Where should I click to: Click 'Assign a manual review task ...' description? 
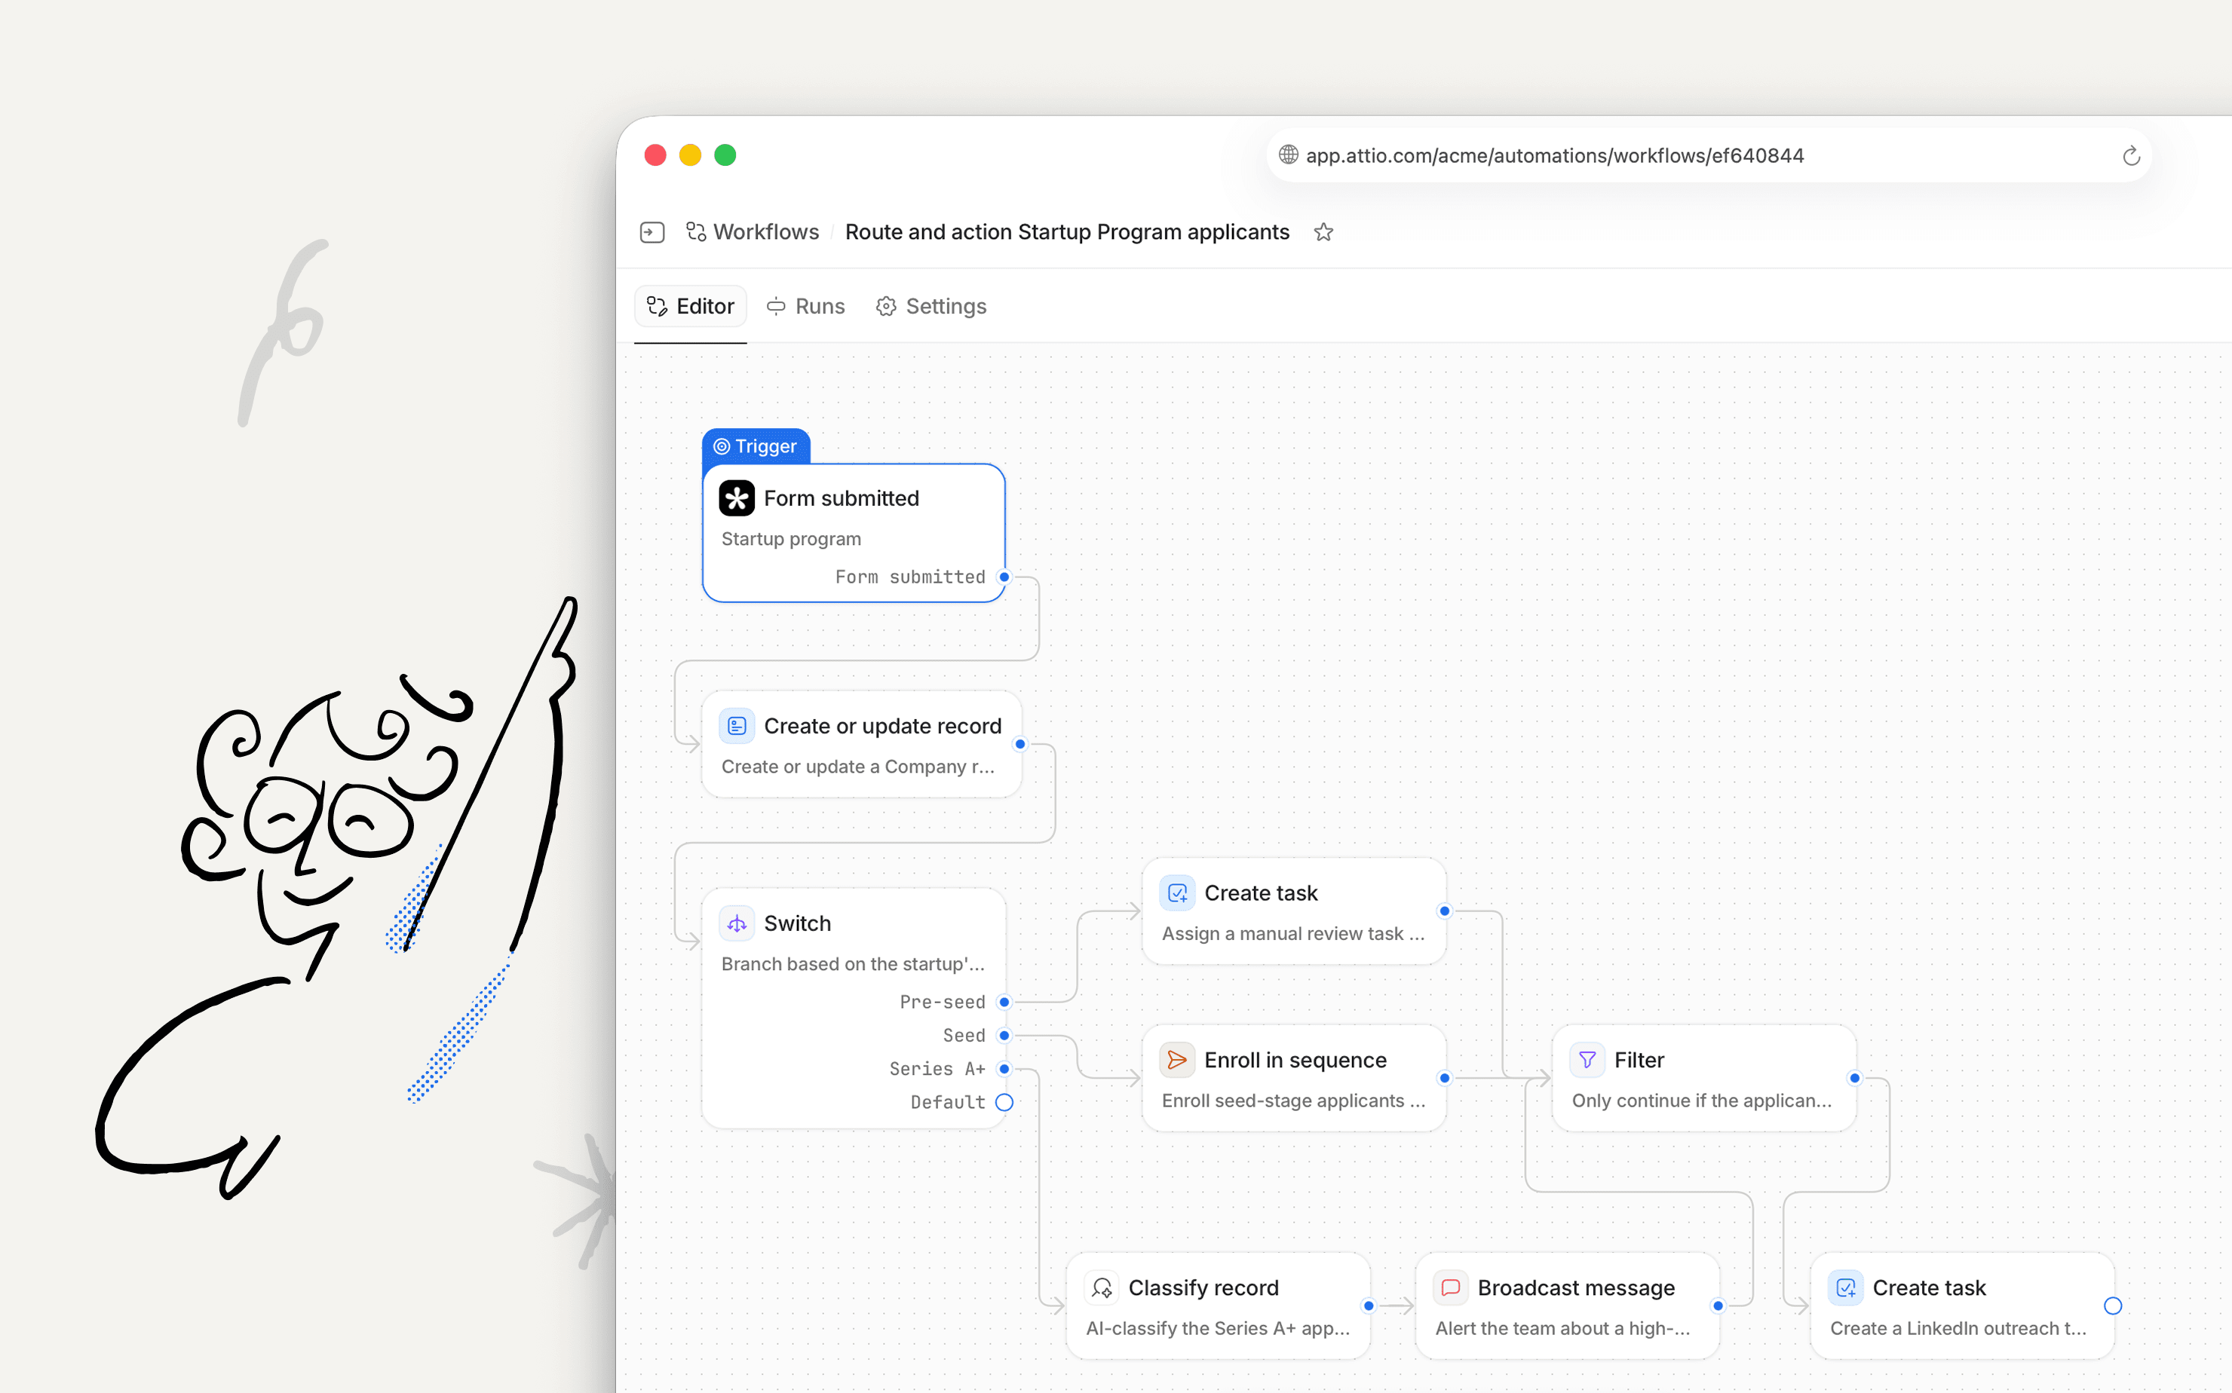pos(1293,933)
